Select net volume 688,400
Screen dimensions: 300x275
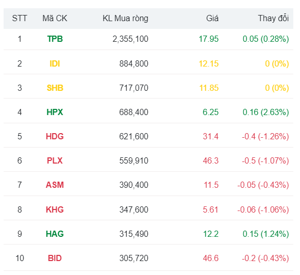134,112
